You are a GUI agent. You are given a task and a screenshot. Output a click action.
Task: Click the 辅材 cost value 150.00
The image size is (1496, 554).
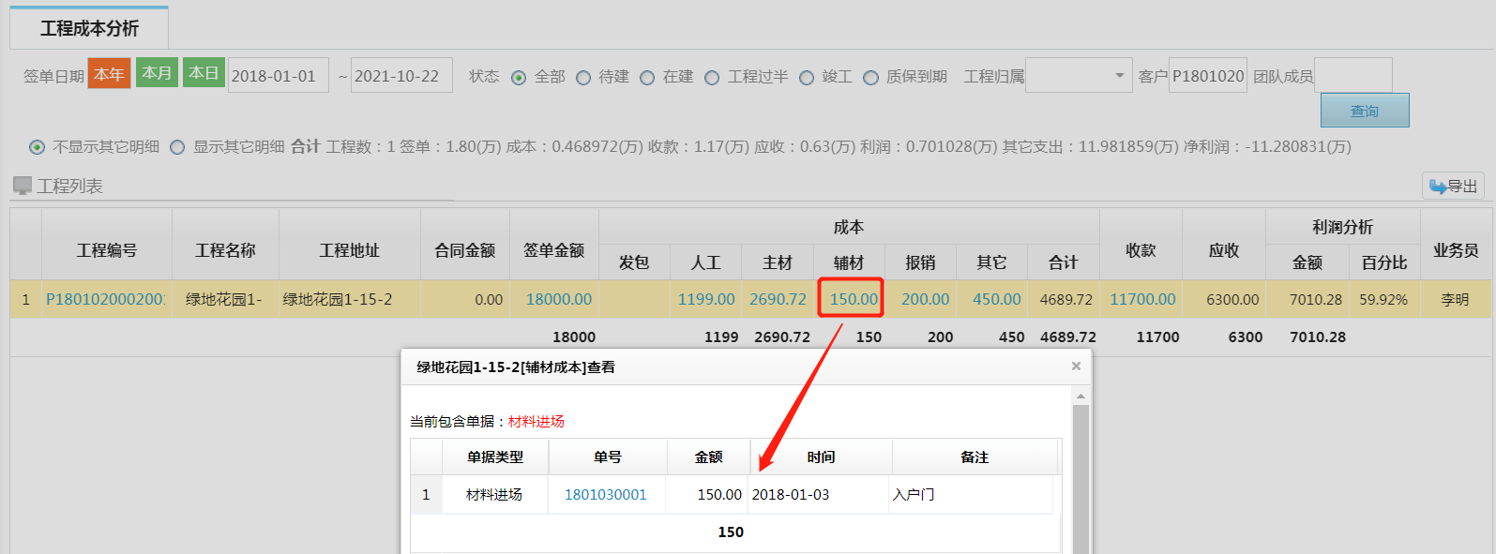[854, 299]
